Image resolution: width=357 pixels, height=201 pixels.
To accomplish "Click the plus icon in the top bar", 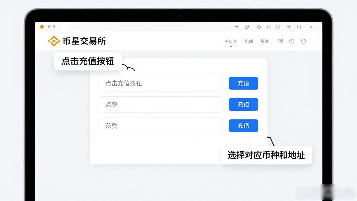I will (237, 27).
